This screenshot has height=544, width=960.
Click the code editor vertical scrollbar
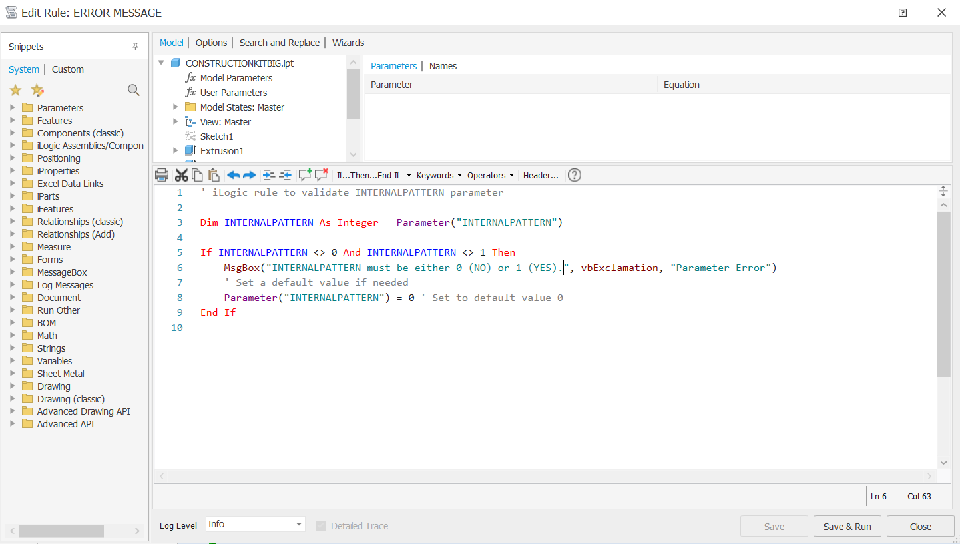point(943,295)
